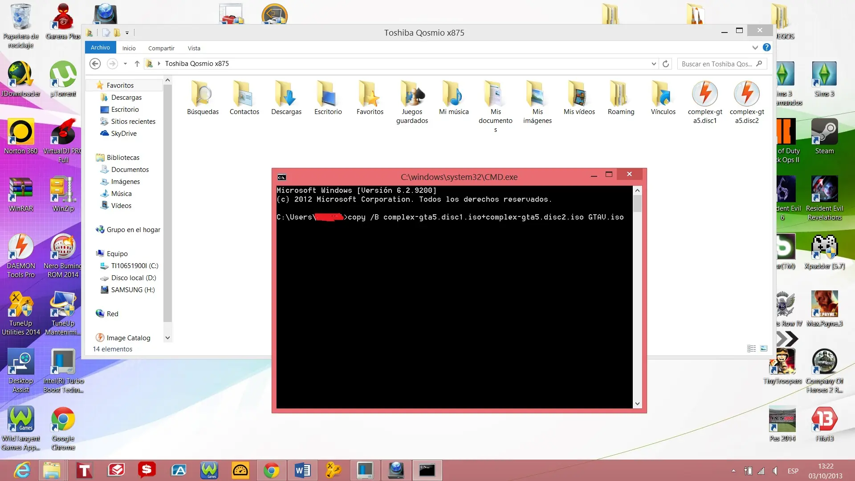Switch to the Compartir ribbon tab

pyautogui.click(x=161, y=48)
